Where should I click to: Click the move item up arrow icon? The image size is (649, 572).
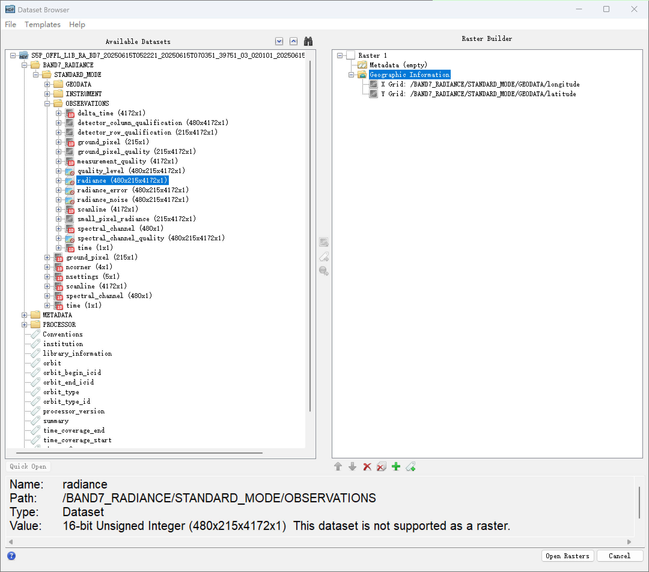(x=338, y=467)
